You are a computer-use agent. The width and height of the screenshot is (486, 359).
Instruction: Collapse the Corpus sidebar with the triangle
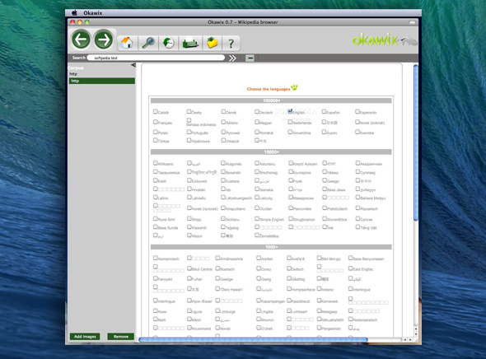[133, 65]
